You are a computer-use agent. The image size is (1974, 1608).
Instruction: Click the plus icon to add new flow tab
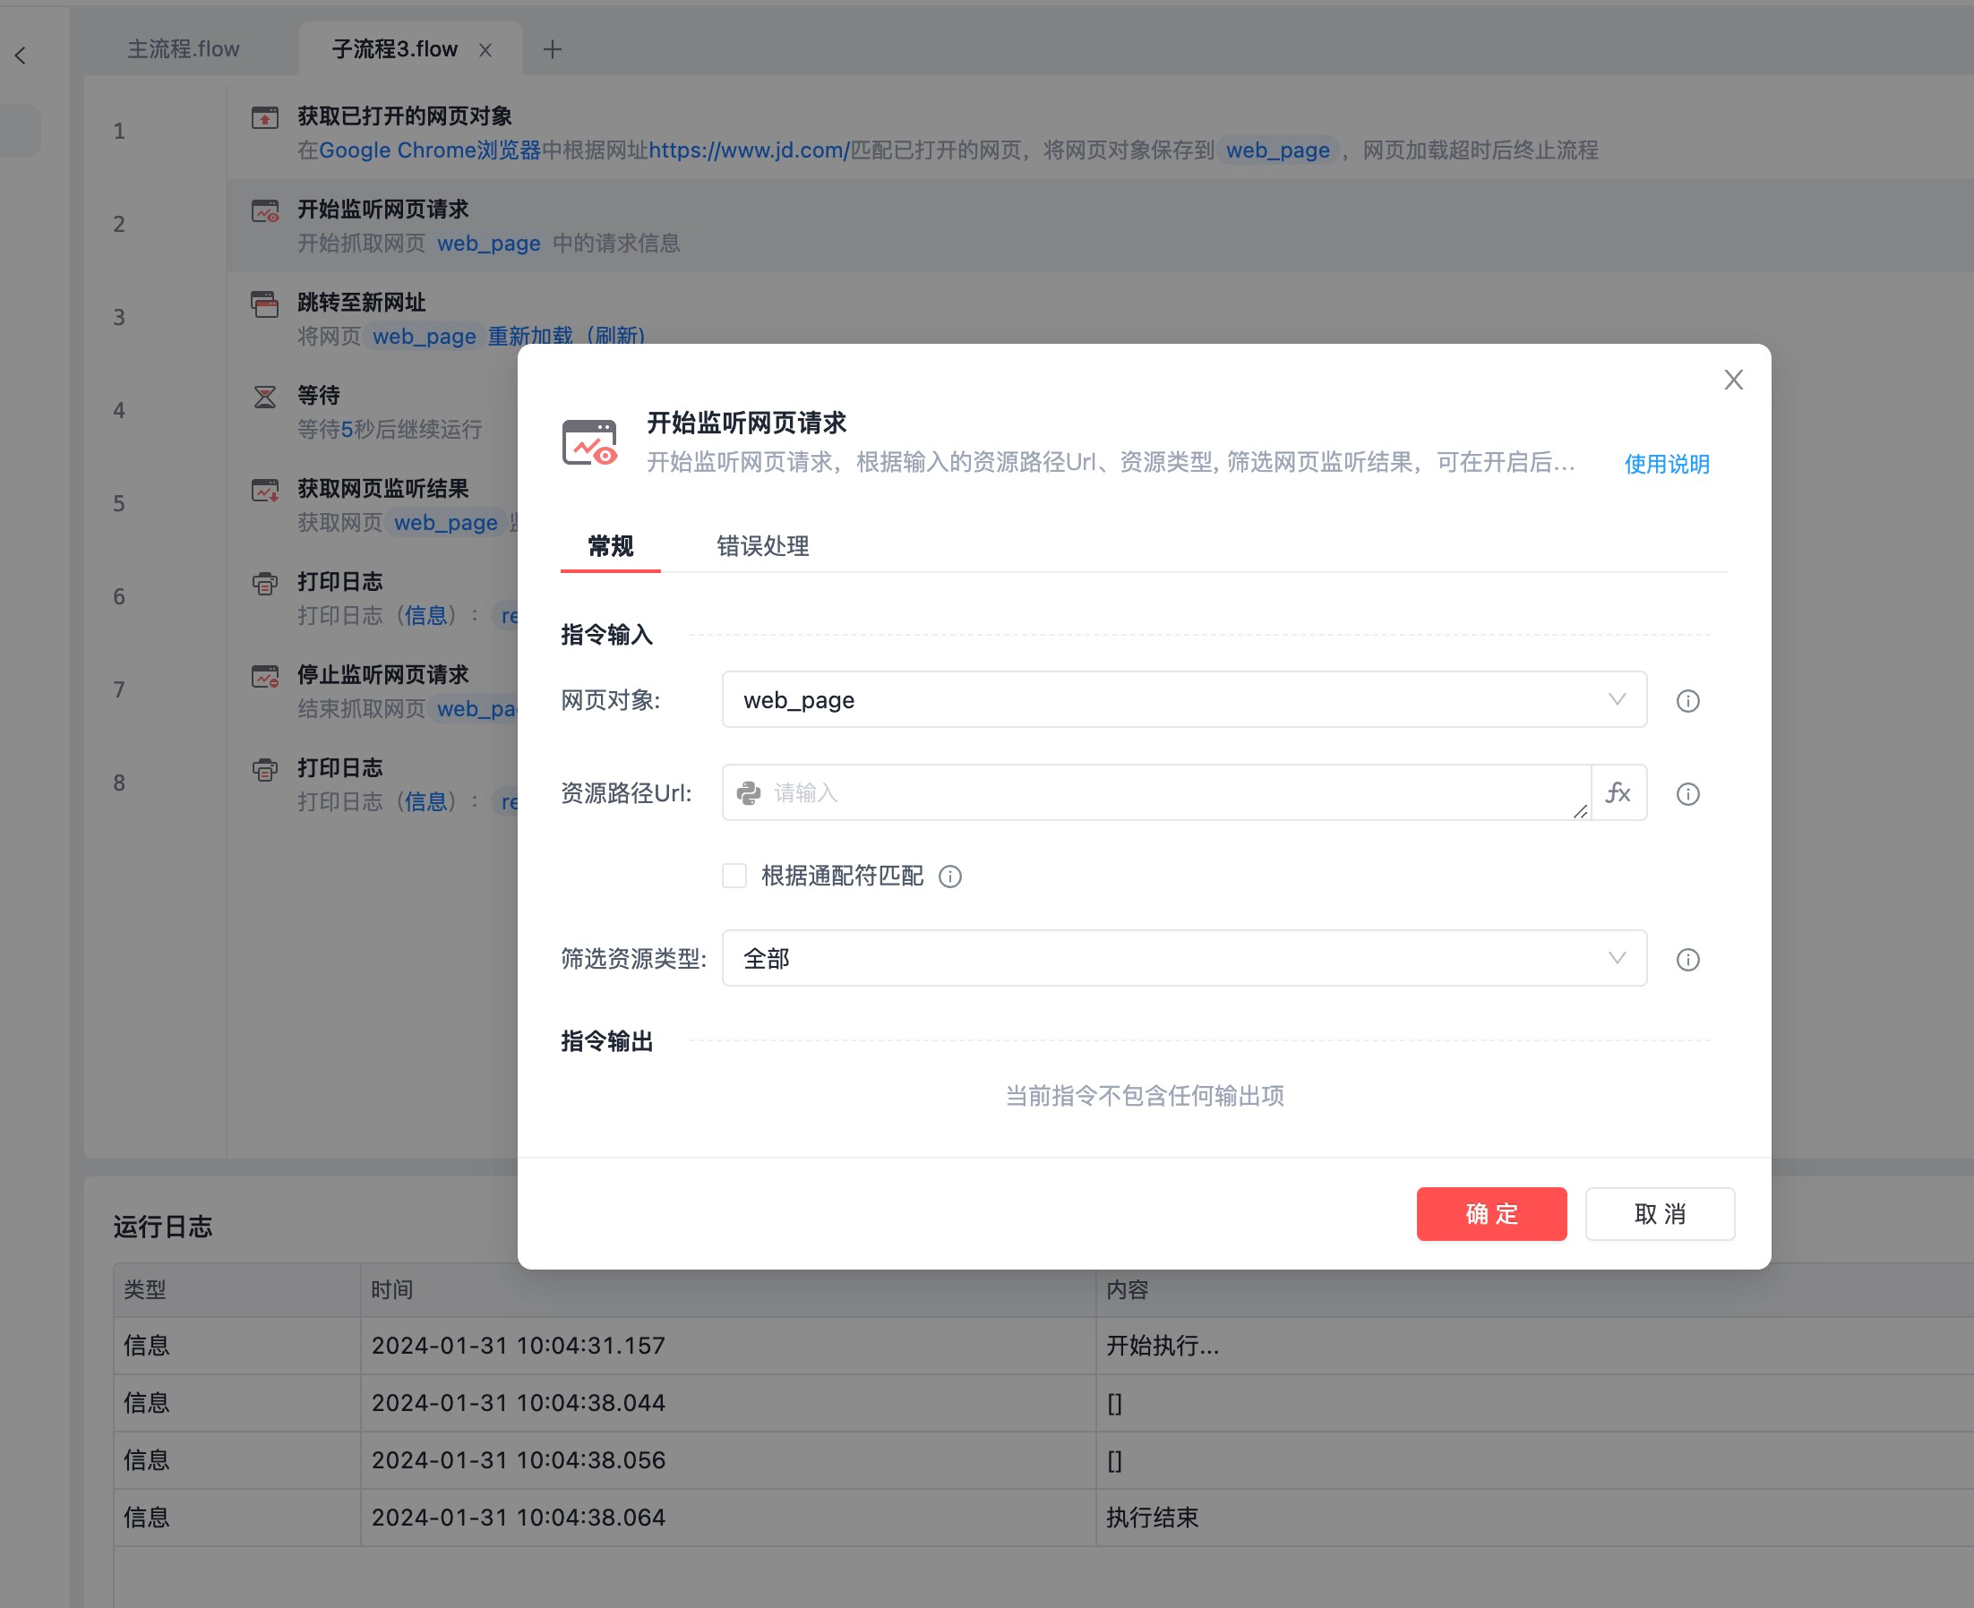pos(553,49)
